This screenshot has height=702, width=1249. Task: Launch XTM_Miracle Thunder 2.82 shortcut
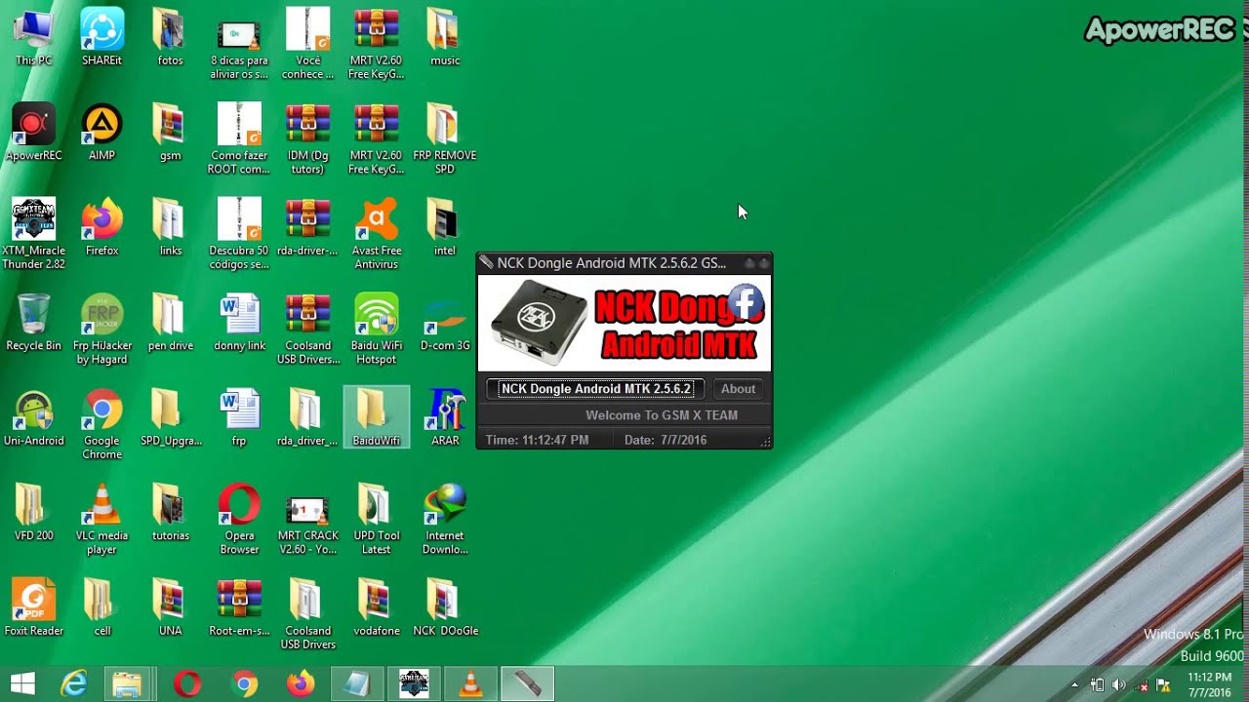click(x=33, y=234)
